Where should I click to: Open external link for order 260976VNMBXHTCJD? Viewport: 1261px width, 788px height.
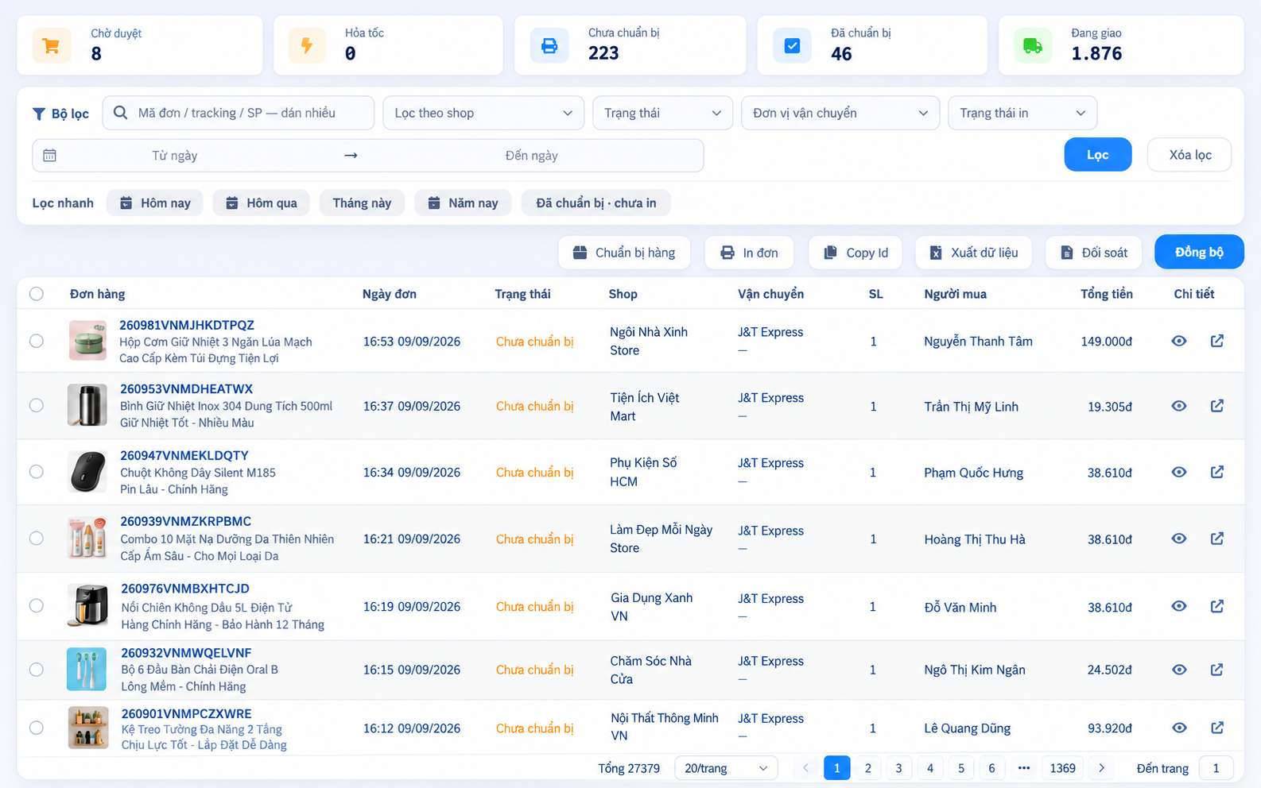click(1216, 606)
